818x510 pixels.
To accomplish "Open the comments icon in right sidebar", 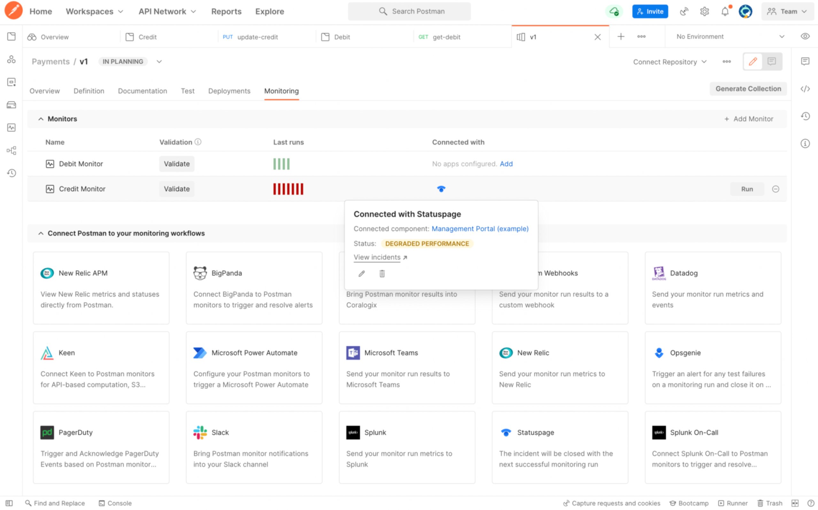I will pos(805,61).
